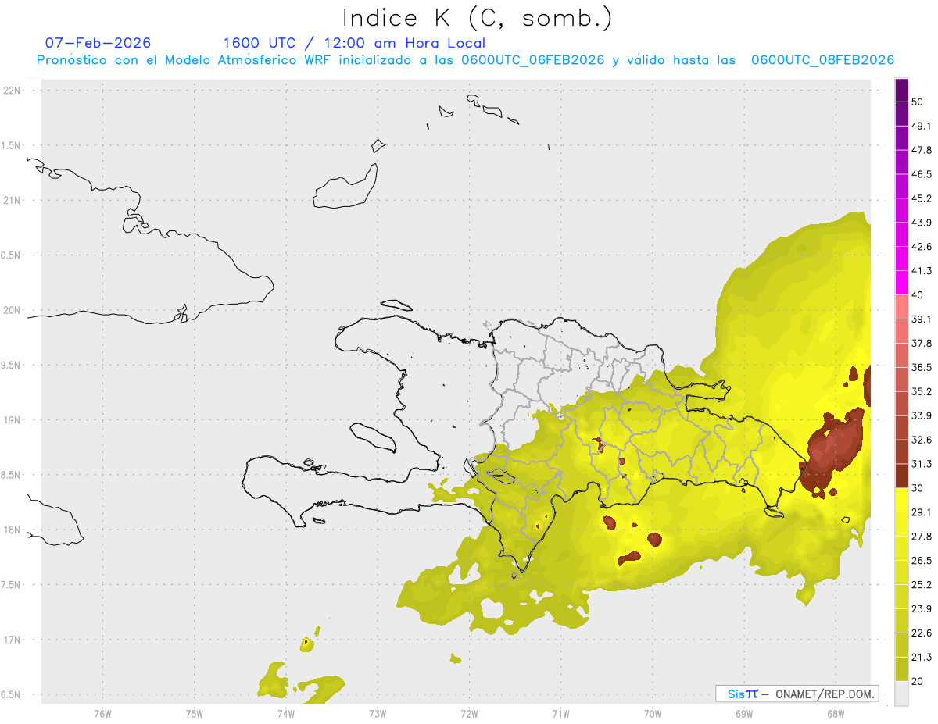Click the title 'Indice K (C, somb.)'

tap(477, 18)
